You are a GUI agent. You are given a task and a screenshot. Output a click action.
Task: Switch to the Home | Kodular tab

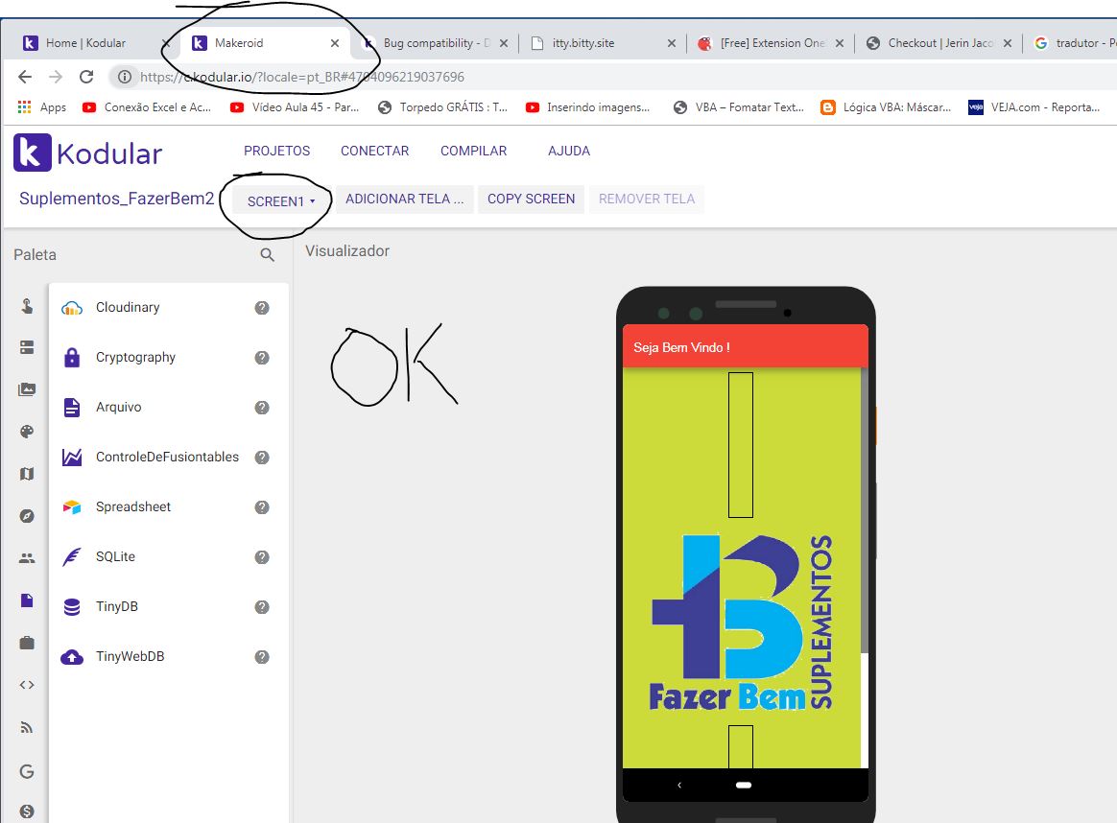[x=85, y=43]
